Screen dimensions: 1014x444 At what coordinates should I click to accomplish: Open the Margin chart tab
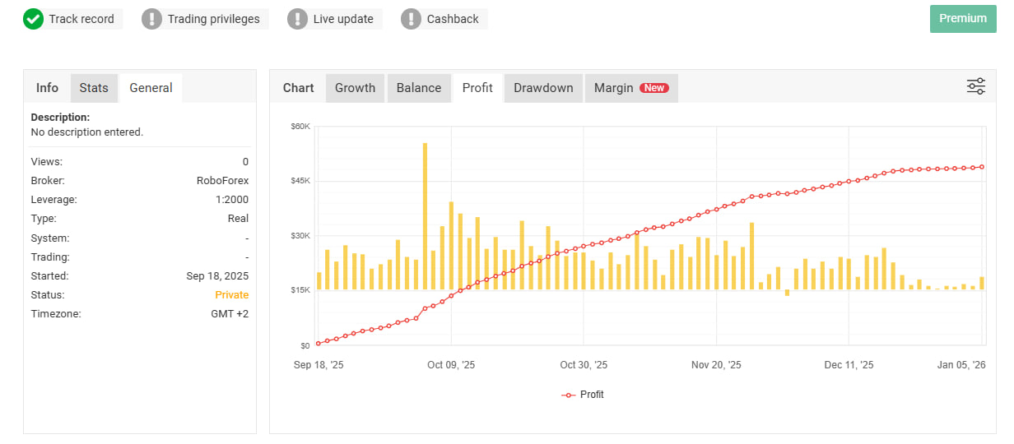614,88
